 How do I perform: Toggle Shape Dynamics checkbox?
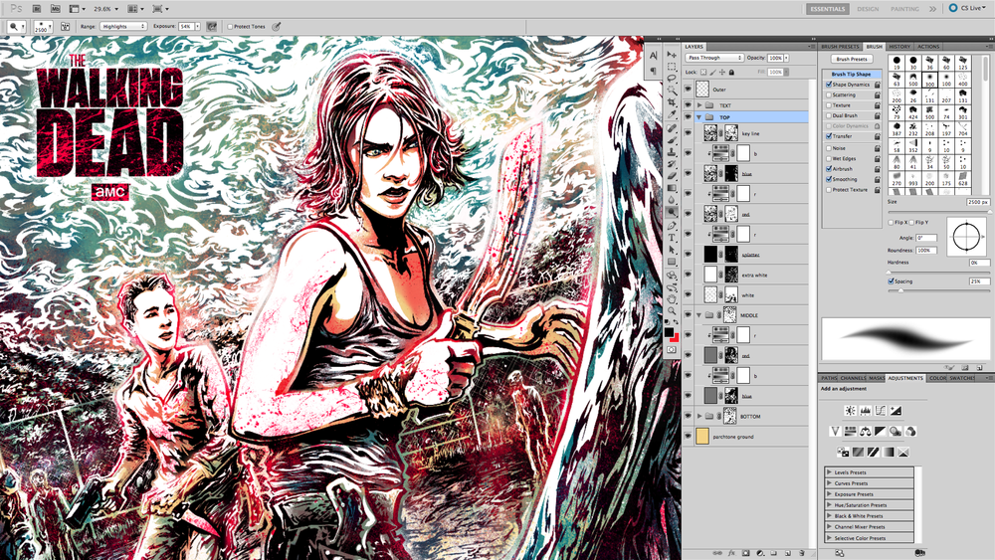click(829, 85)
